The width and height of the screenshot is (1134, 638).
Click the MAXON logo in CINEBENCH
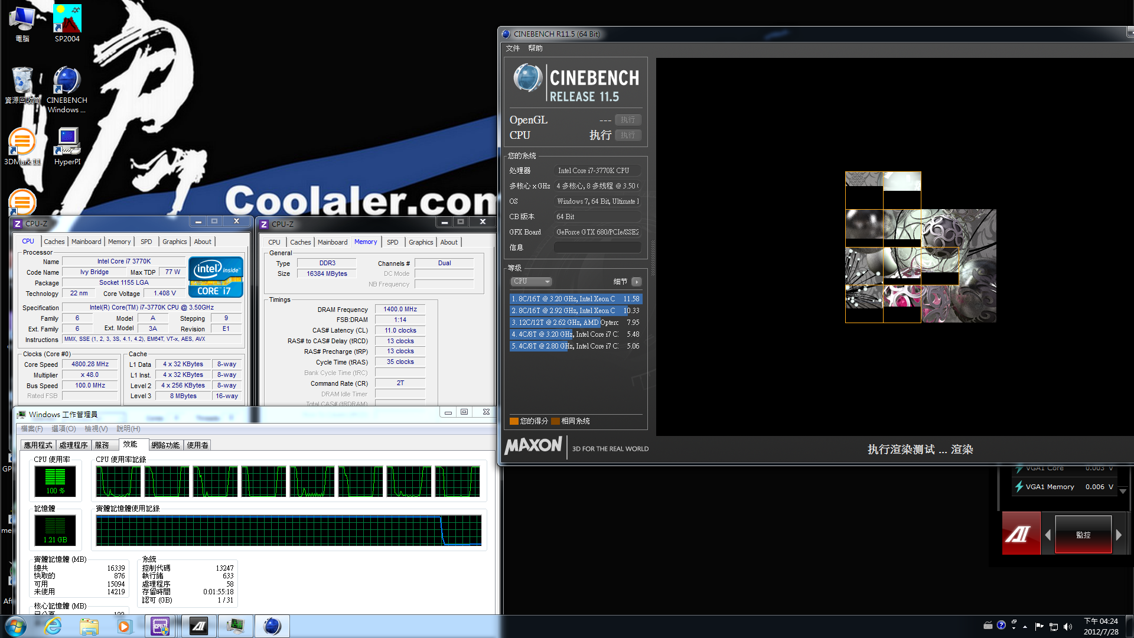(x=533, y=446)
